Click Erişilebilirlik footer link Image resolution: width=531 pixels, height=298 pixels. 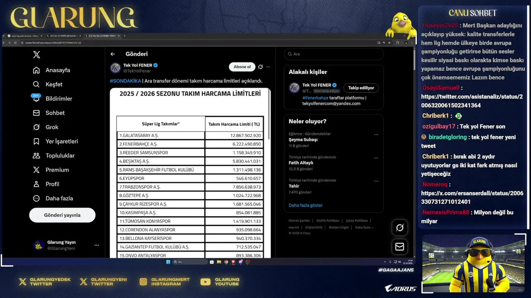pos(314,227)
